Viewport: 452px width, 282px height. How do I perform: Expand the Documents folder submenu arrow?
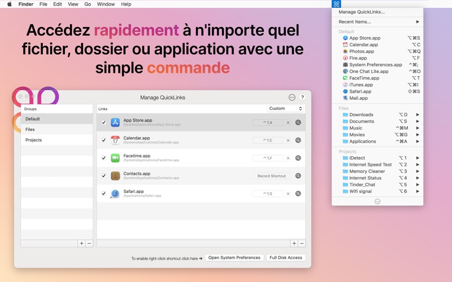418,121
